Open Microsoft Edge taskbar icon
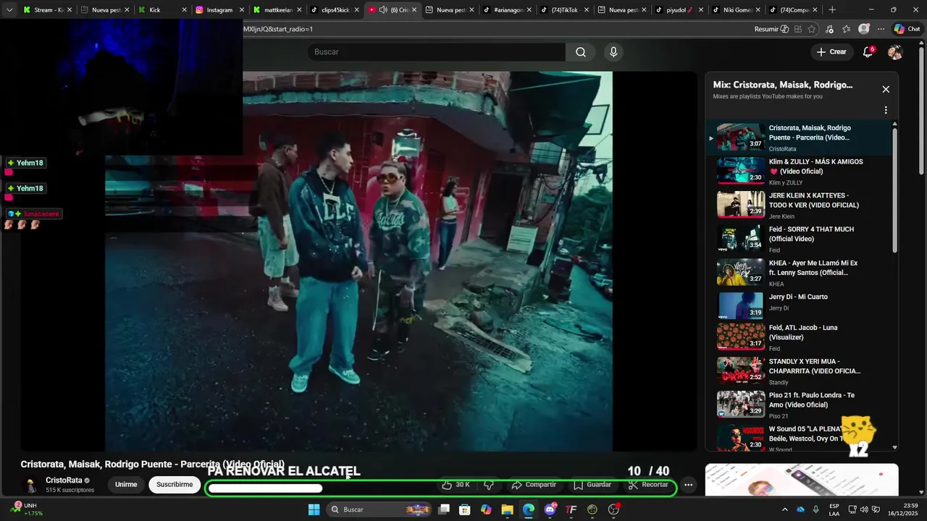 point(529,509)
